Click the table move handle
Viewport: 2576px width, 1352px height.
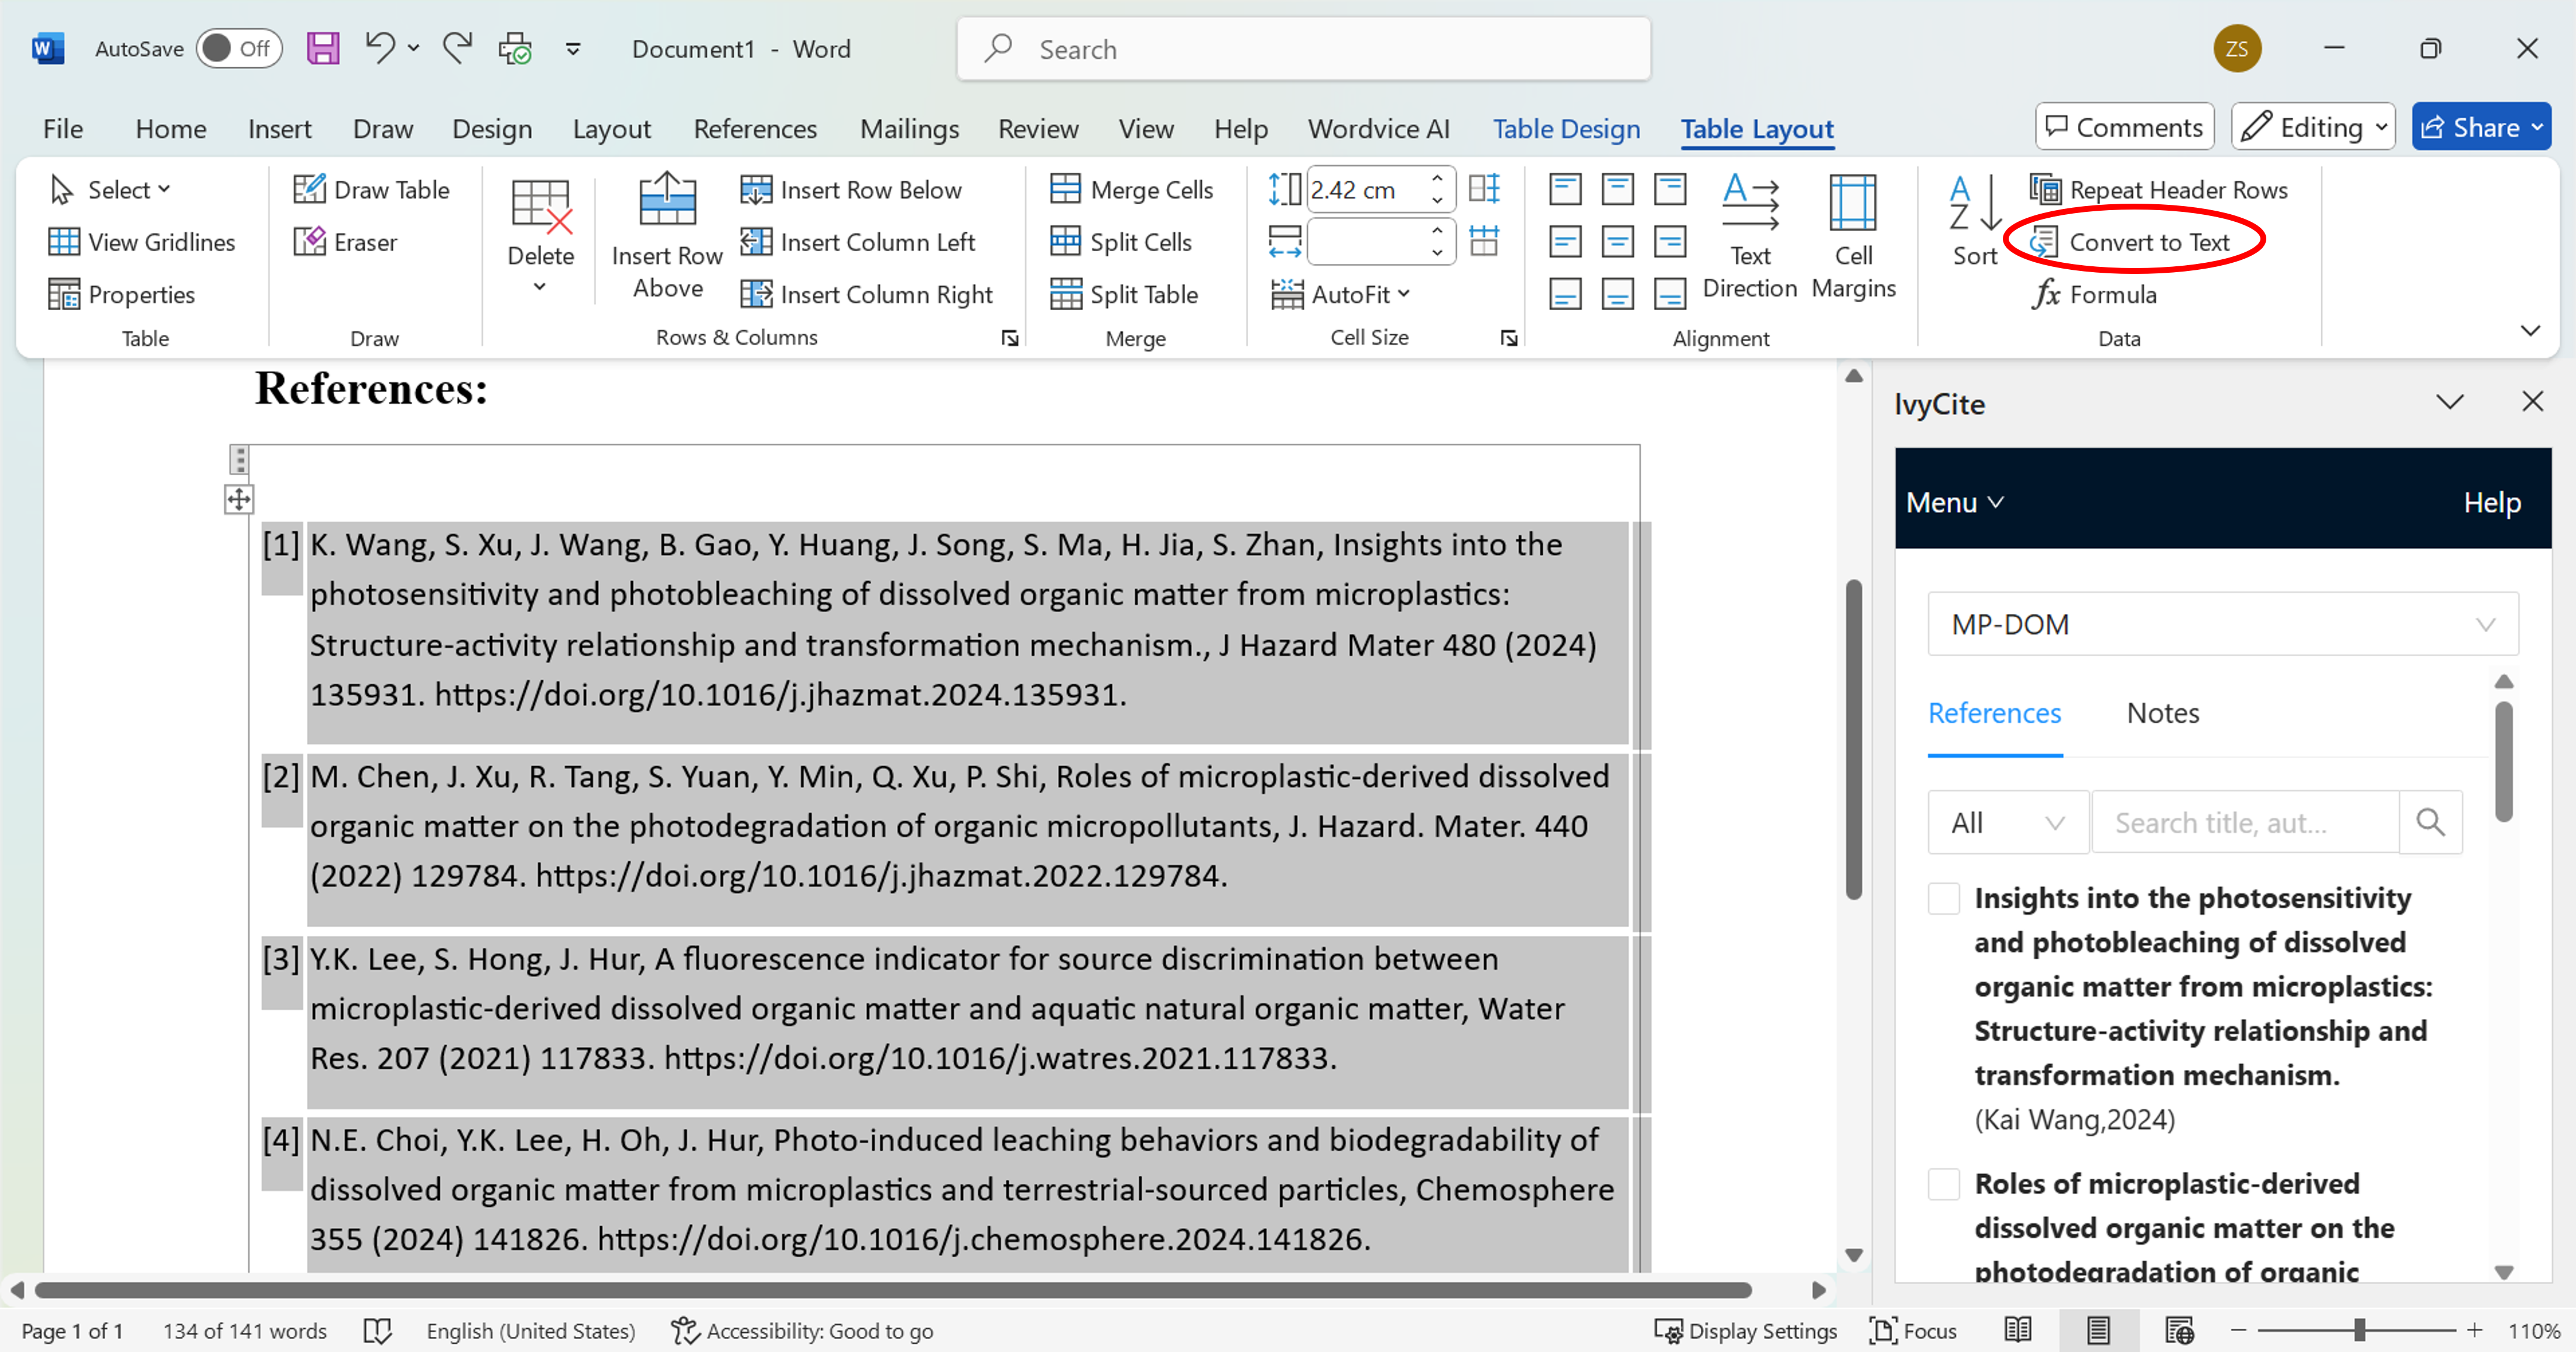coord(238,499)
